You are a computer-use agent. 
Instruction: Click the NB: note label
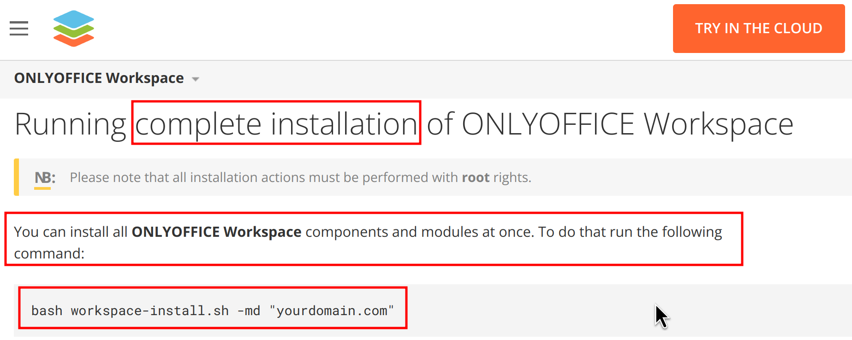point(45,178)
